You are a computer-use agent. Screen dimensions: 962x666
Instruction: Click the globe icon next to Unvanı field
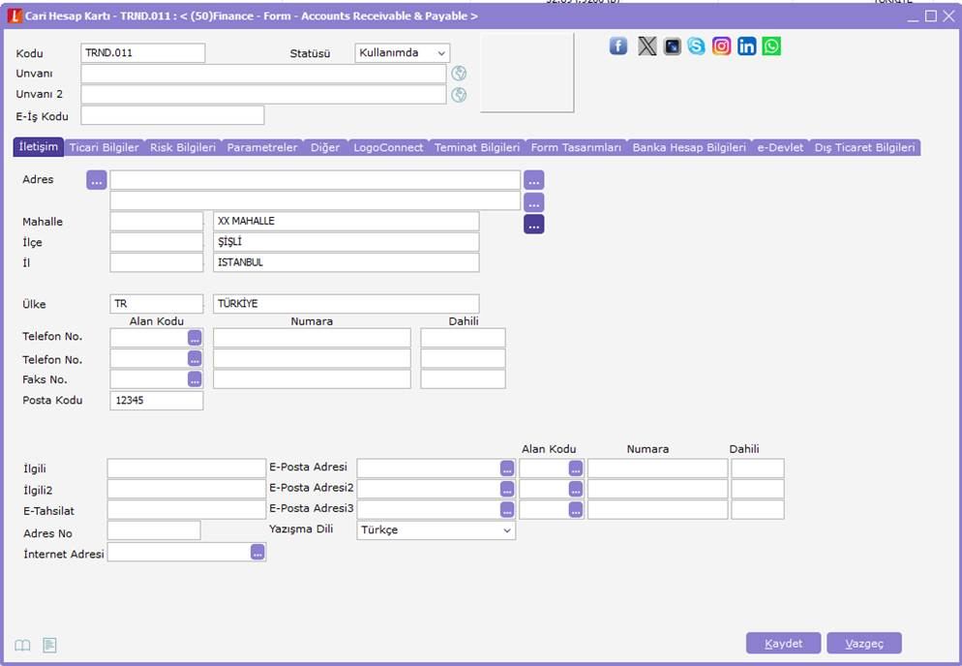459,74
